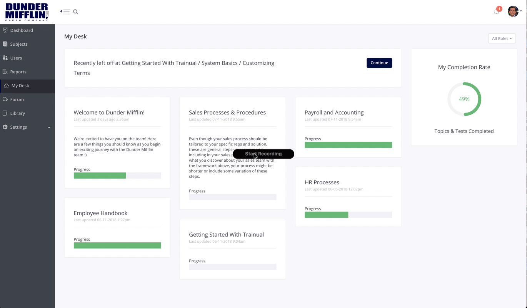Click the Settings gear icon
The image size is (527, 308).
point(5,127)
